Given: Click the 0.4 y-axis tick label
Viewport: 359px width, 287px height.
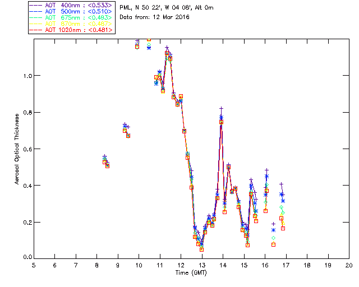Looking at the screenshot, I should 27,186.
